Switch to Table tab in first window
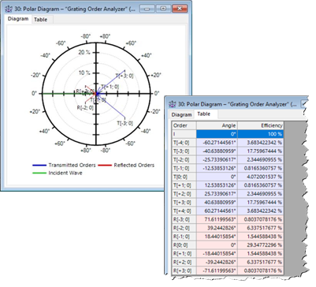The image size is (316, 287). pyautogui.click(x=41, y=20)
